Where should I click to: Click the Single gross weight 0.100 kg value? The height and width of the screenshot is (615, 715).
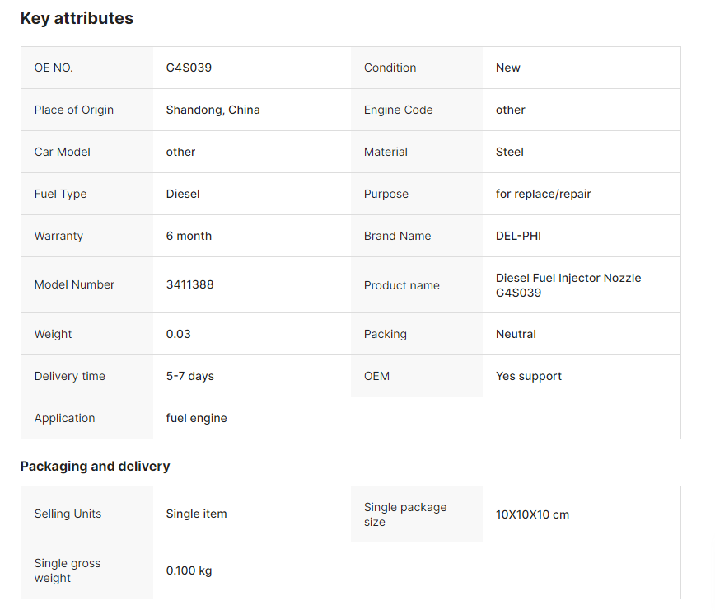point(189,570)
